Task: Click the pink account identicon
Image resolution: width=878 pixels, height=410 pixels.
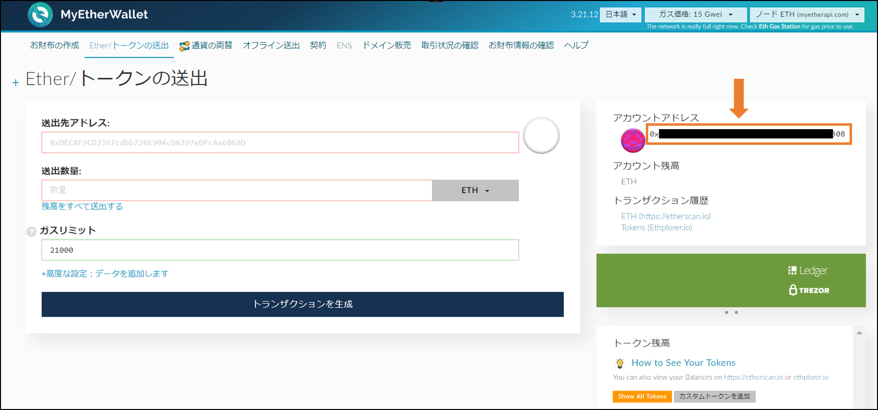Action: (633, 140)
